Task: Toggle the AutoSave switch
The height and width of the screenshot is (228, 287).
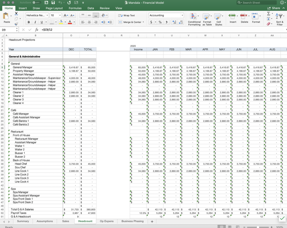Action: click(x=36, y=3)
